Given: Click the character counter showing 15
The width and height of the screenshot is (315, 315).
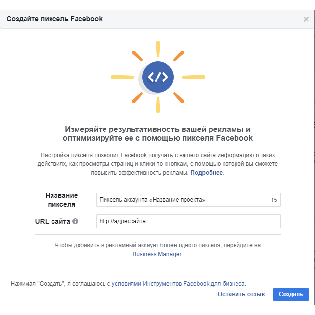Looking at the screenshot, I should point(274,200).
